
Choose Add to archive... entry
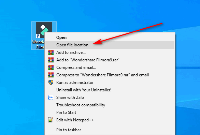pos(110,52)
